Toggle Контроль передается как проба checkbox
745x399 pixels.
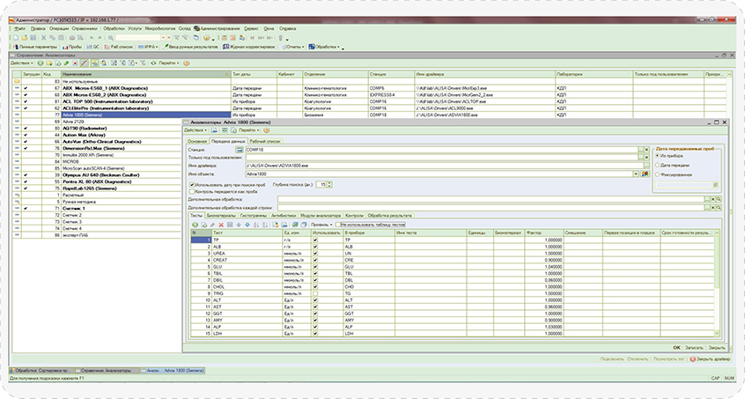pos(192,191)
